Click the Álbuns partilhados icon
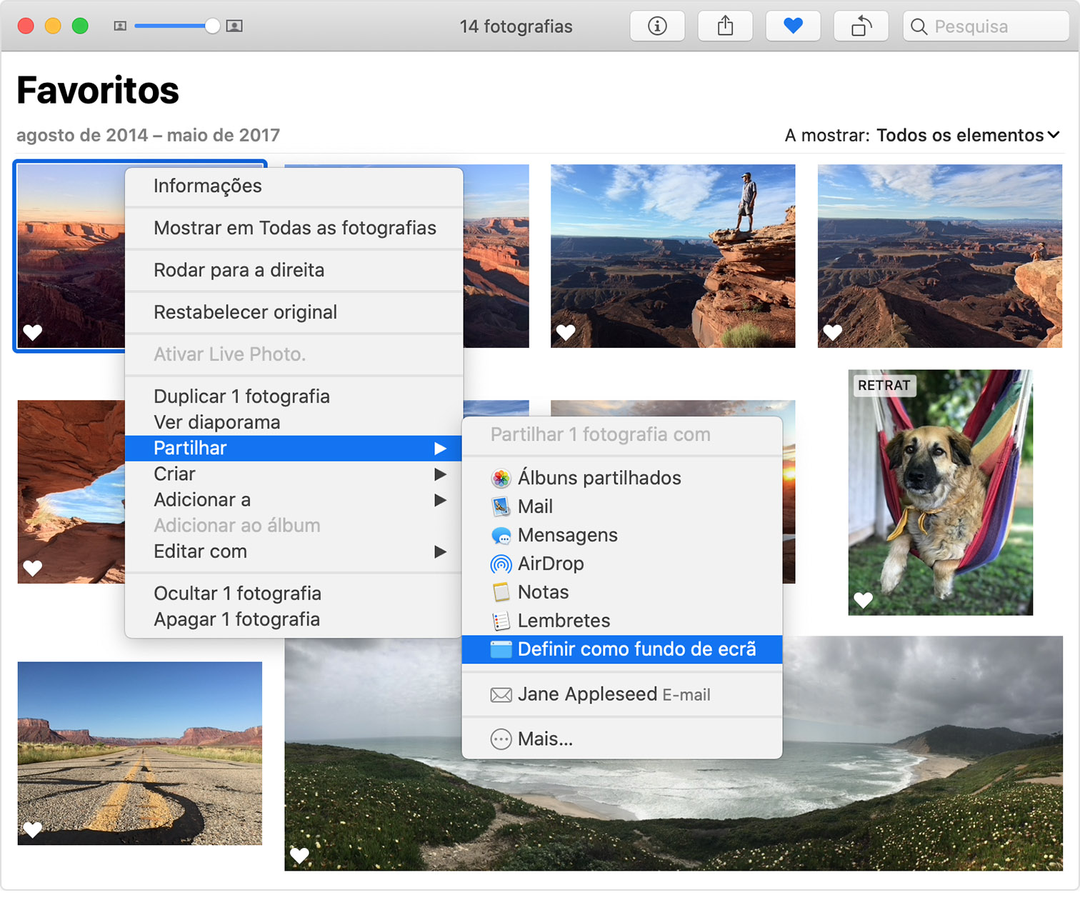The width and height of the screenshot is (1080, 900). click(x=501, y=478)
